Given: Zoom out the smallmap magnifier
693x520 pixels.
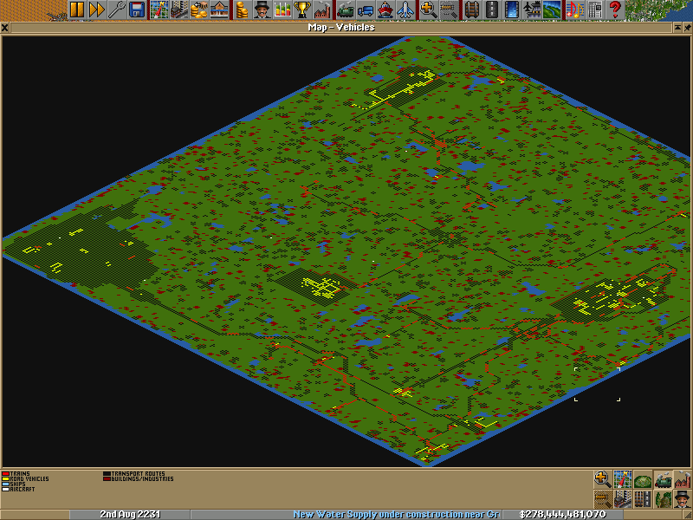Looking at the screenshot, I should tap(602, 499).
